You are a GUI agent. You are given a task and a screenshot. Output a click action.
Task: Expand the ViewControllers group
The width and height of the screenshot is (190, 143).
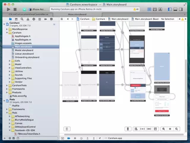click(x=9, y=68)
